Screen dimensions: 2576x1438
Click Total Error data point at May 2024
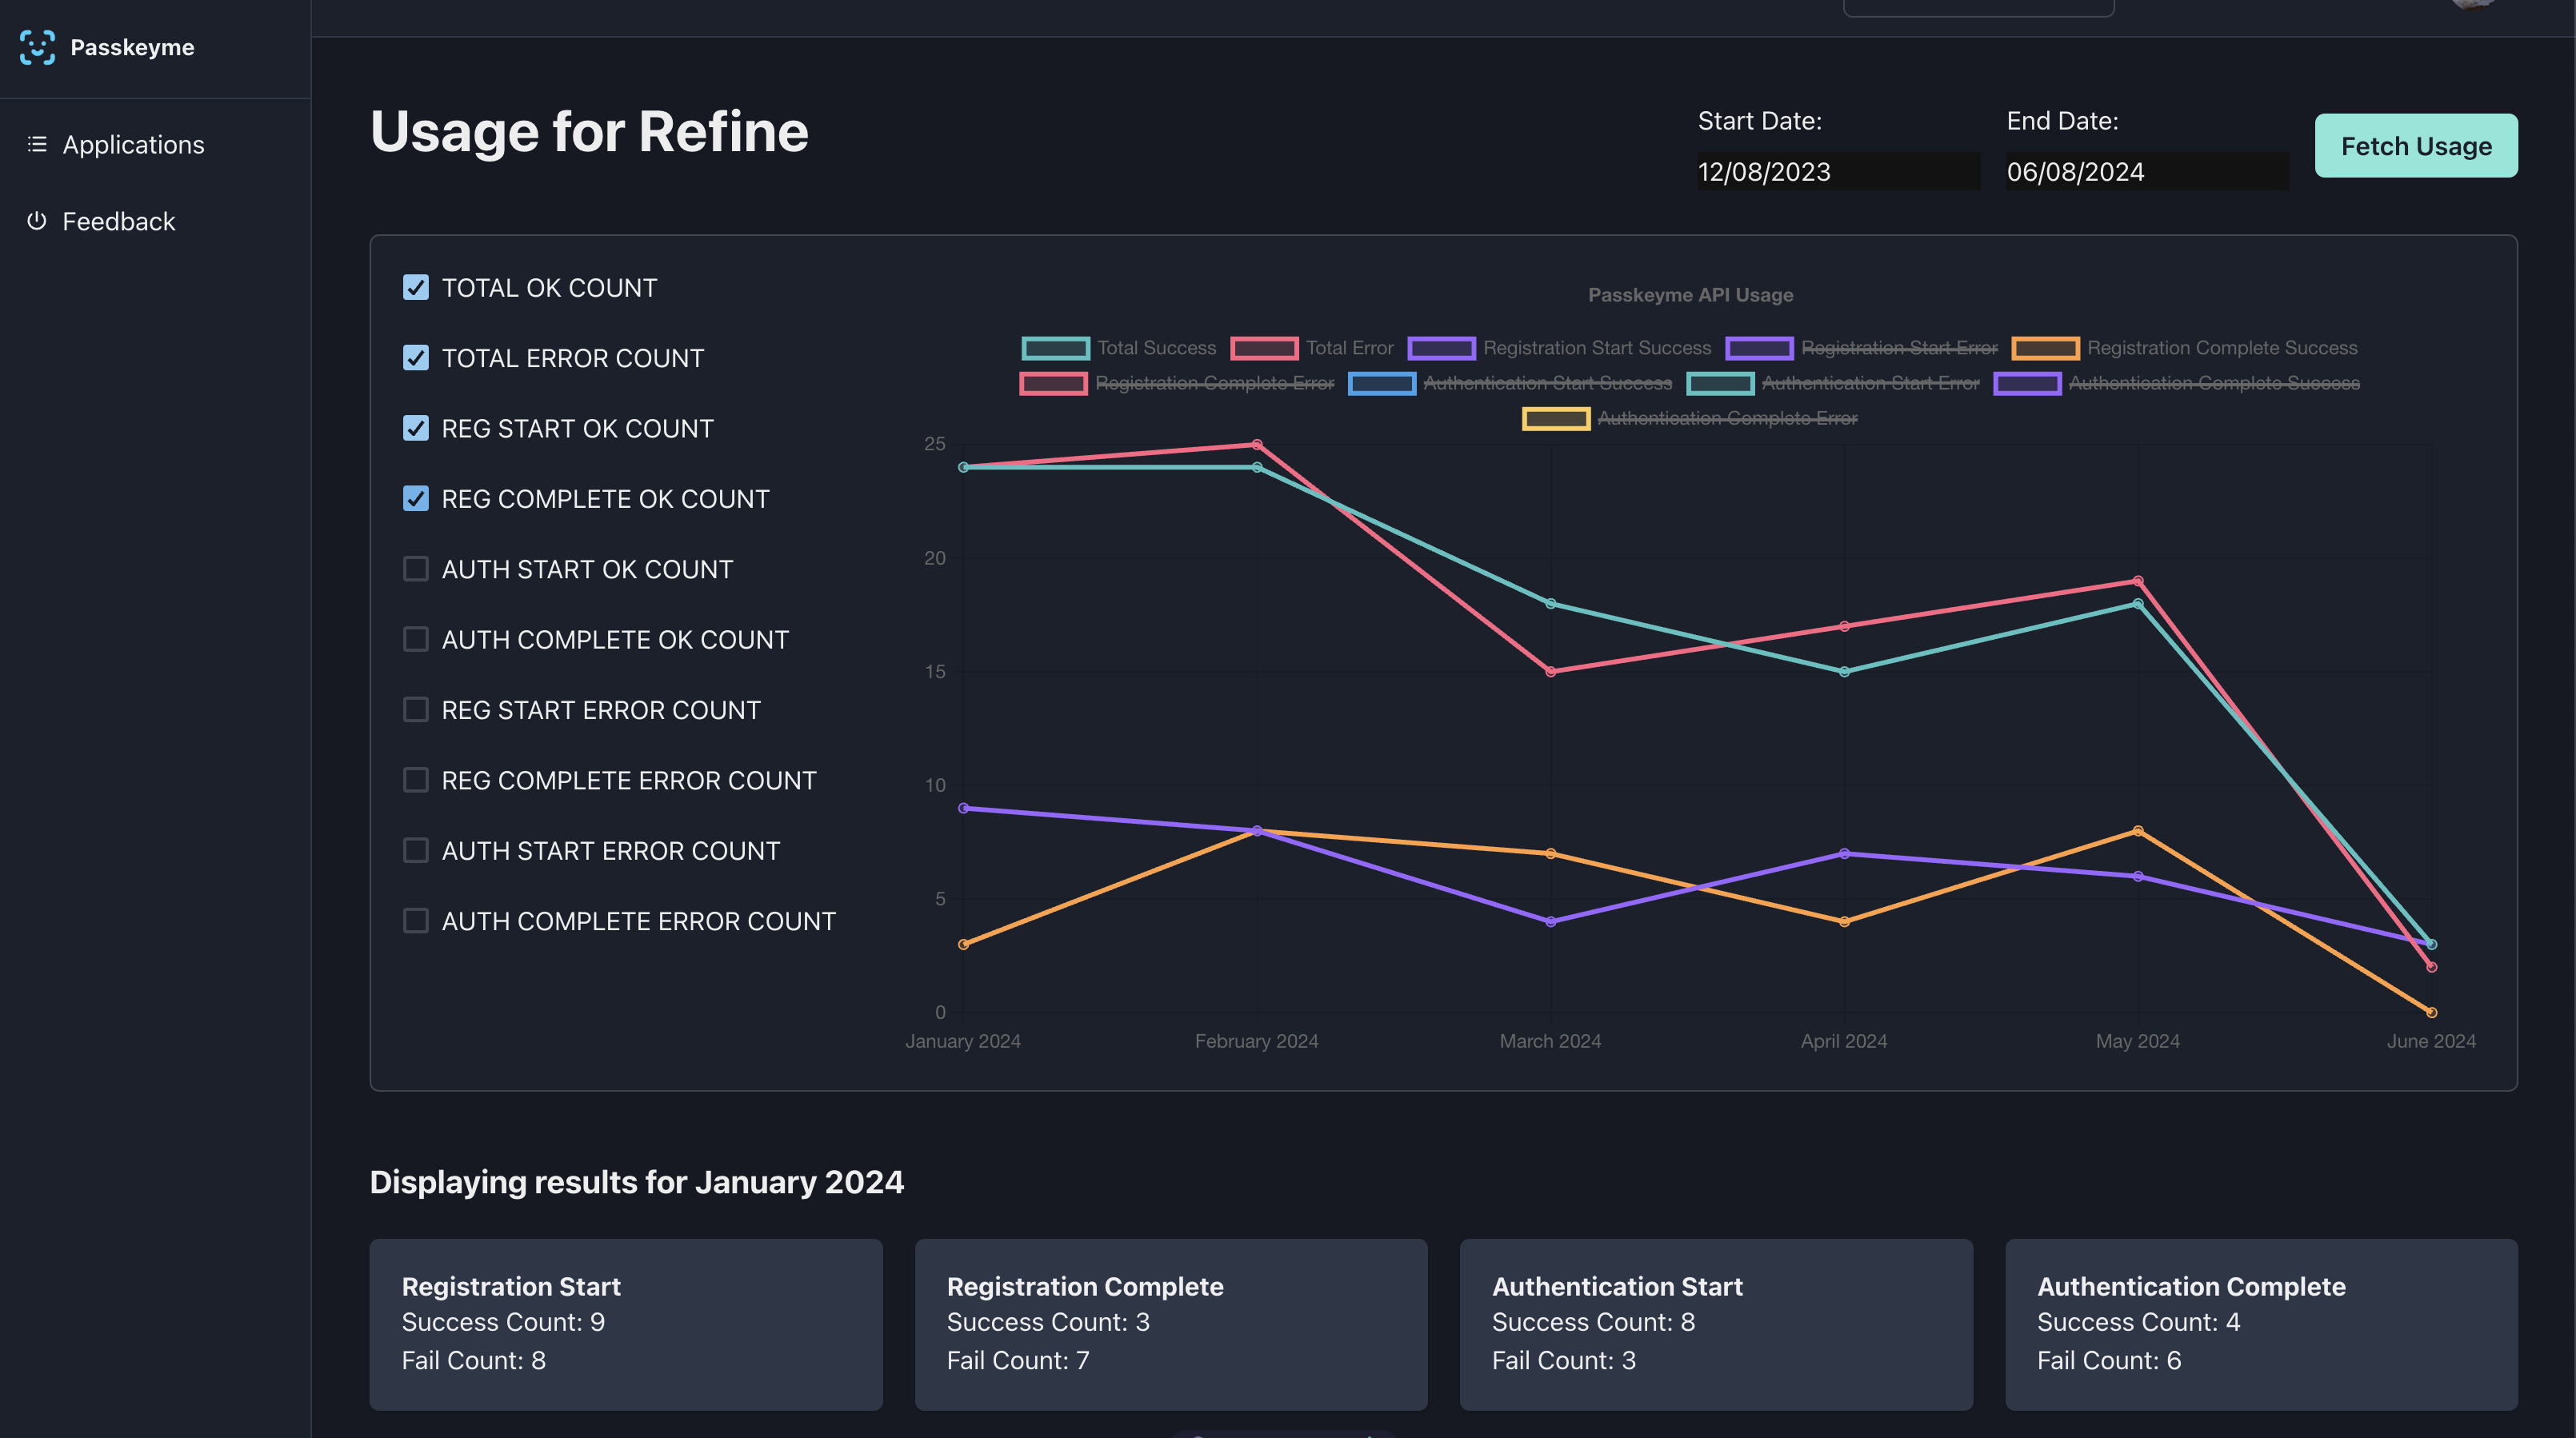coord(2138,581)
